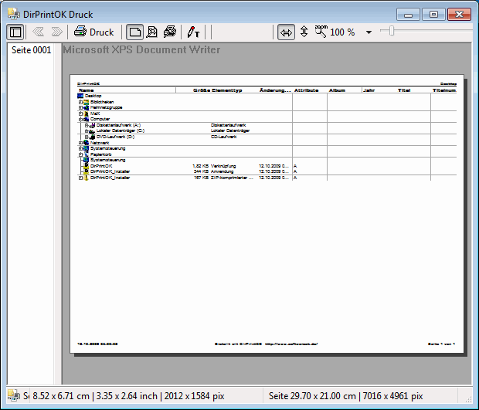Click the zoom slider handle

[x=392, y=31]
